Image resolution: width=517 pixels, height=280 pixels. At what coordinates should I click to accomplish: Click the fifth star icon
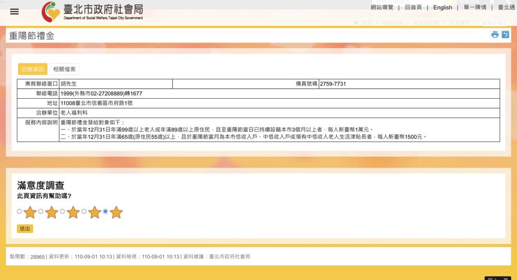click(116, 212)
